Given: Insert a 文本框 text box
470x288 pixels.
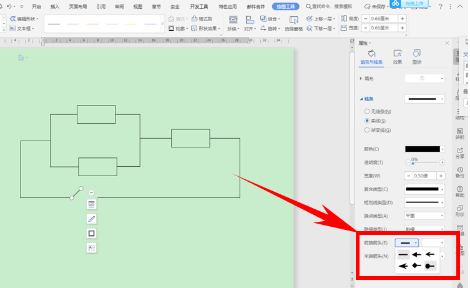Looking at the screenshot, I should 22,29.
